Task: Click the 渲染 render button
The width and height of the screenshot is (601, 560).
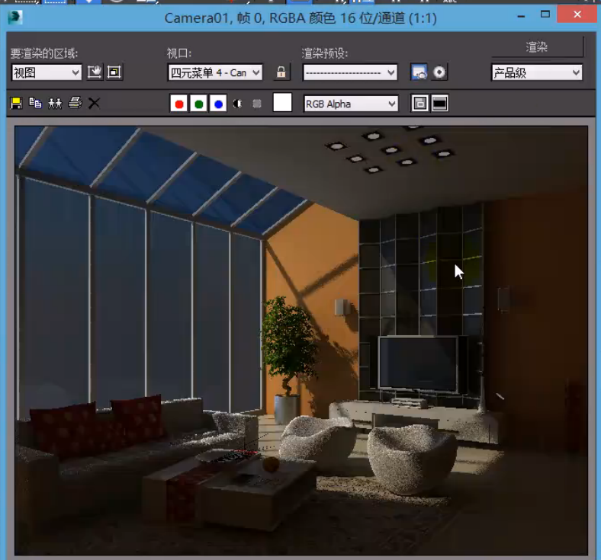Action: (537, 47)
